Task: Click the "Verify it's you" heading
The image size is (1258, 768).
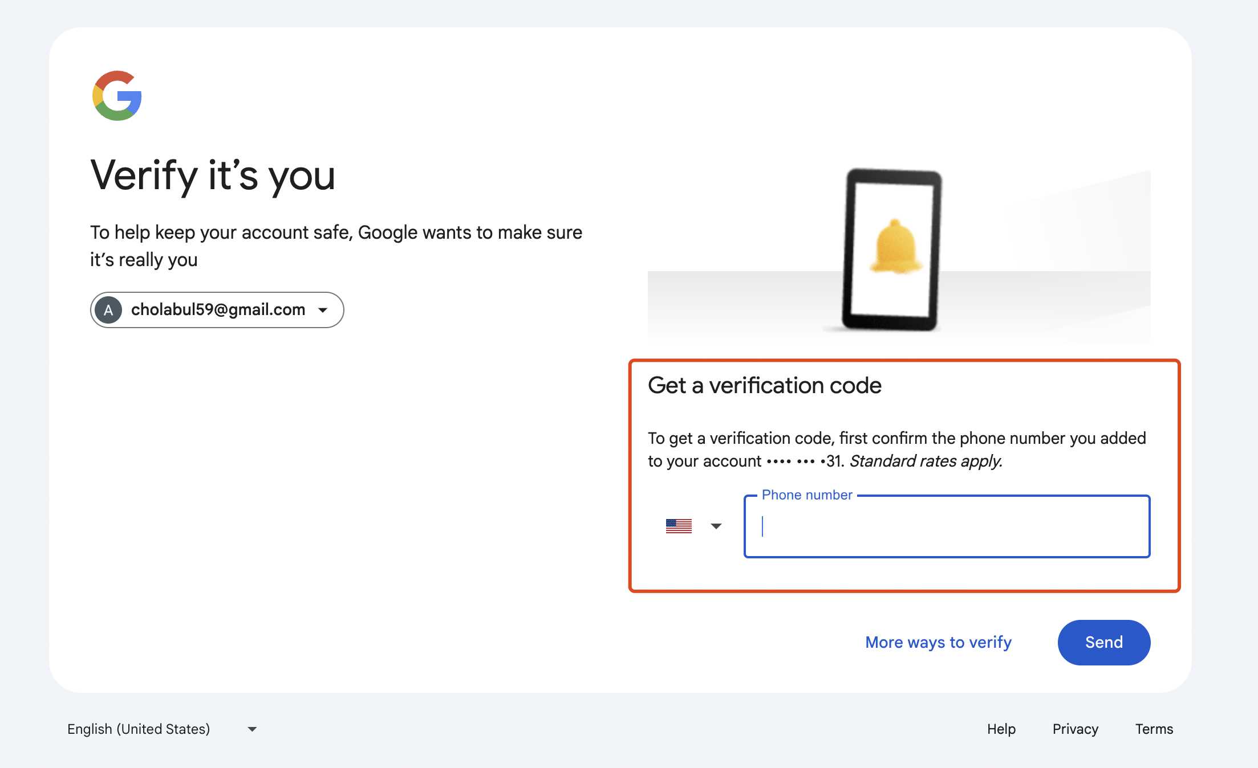Action: [213, 175]
